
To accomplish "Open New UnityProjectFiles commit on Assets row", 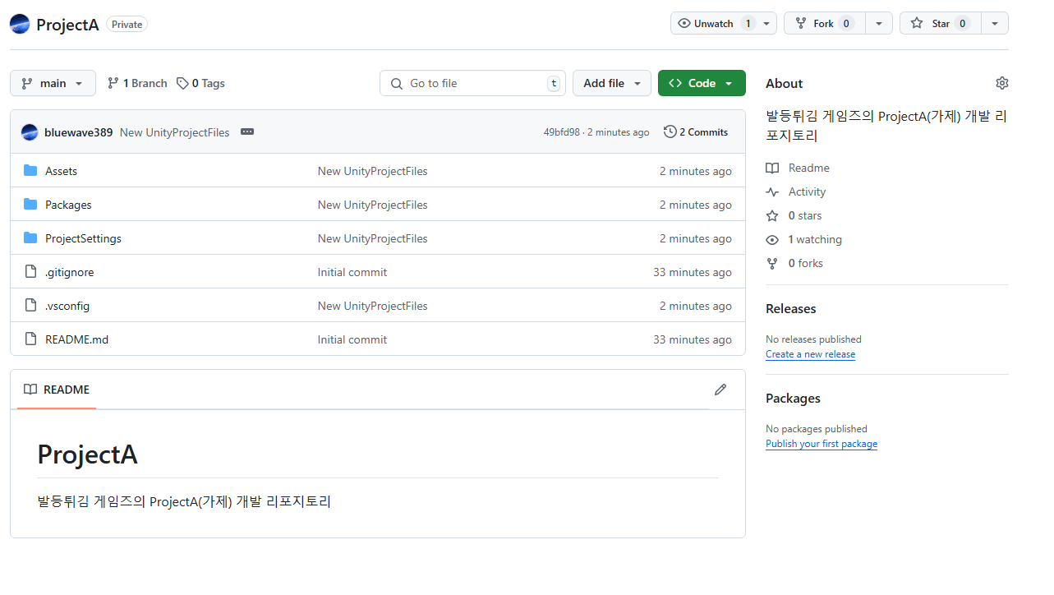I will [373, 171].
